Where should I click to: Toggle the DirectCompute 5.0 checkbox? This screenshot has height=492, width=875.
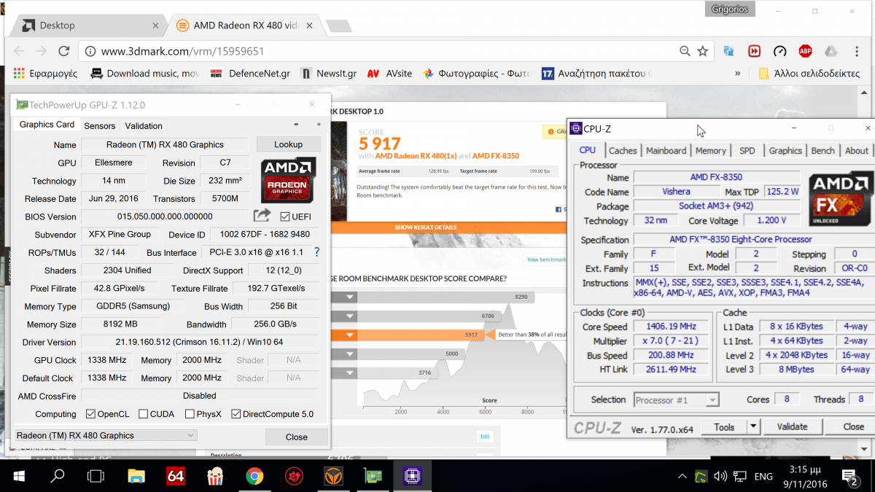[x=236, y=414]
